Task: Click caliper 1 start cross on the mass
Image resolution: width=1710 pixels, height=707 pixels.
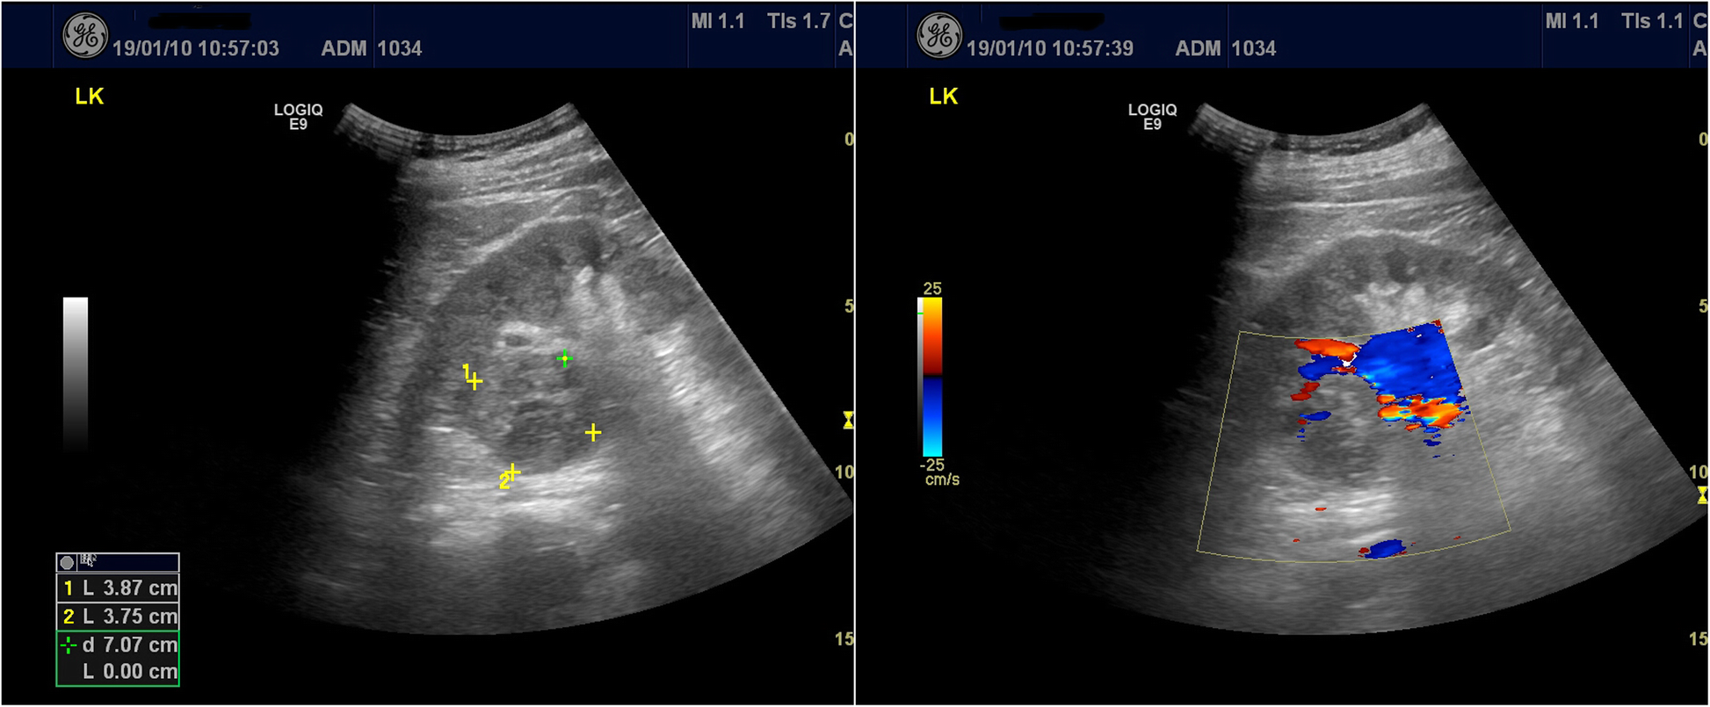Action: click(x=475, y=381)
